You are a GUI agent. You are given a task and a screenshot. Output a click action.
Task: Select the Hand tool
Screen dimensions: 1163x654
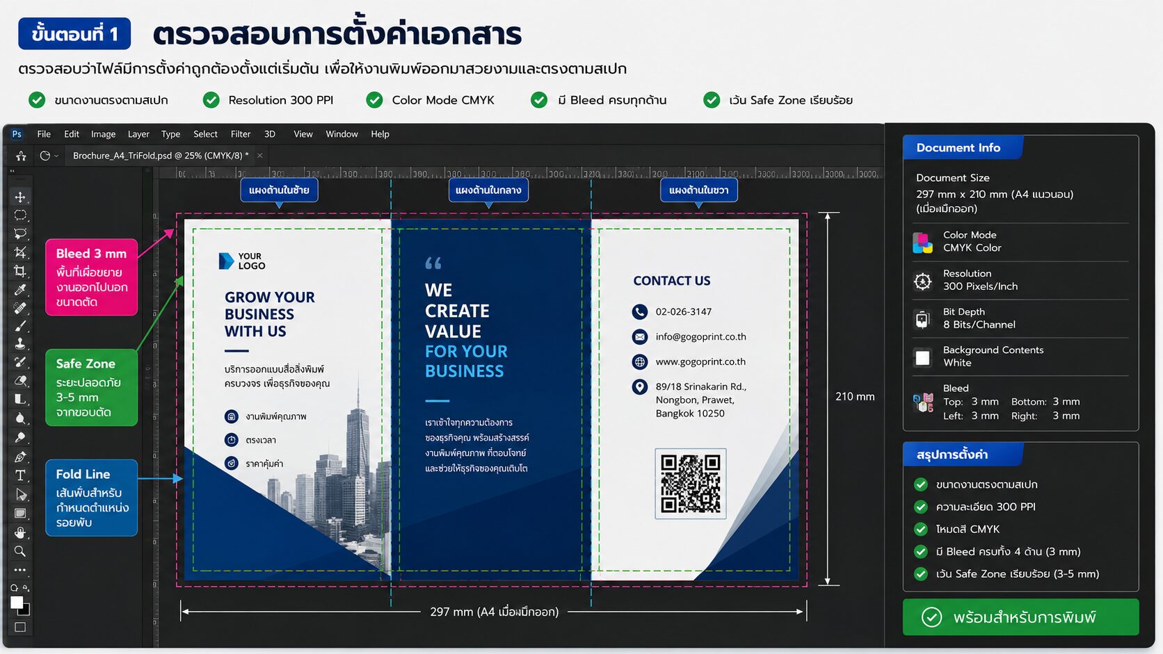[x=20, y=532]
